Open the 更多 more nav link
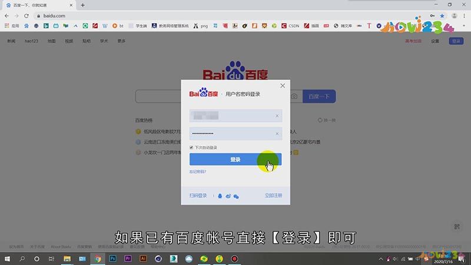Image resolution: width=471 pixels, height=265 pixels. click(121, 41)
